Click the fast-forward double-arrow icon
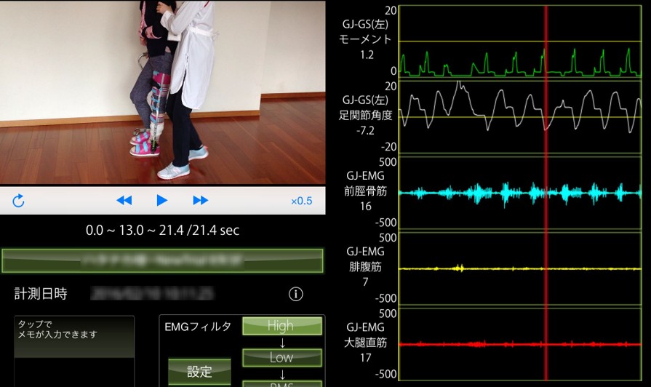Image resolution: width=651 pixels, height=387 pixels. pos(201,201)
